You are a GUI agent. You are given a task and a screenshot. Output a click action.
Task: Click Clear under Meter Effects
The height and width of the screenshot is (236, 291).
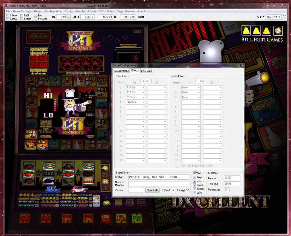click(x=201, y=81)
